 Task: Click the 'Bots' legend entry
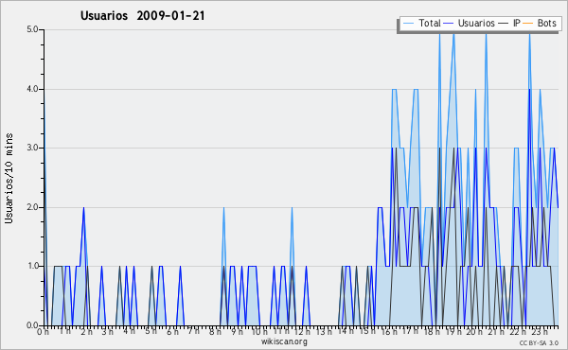540,24
